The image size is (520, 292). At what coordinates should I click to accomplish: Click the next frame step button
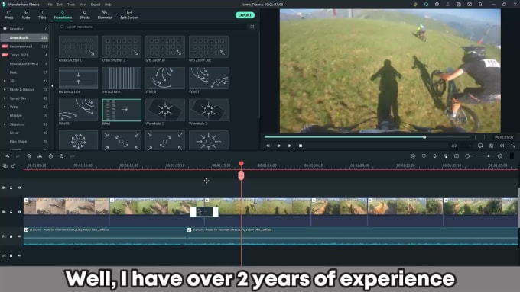coord(279,146)
